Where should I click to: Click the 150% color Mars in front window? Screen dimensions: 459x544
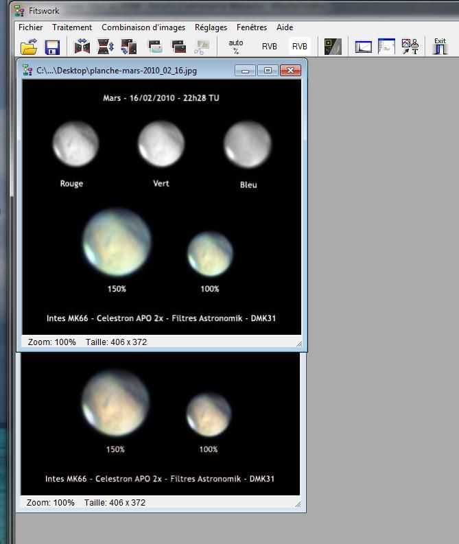117,242
